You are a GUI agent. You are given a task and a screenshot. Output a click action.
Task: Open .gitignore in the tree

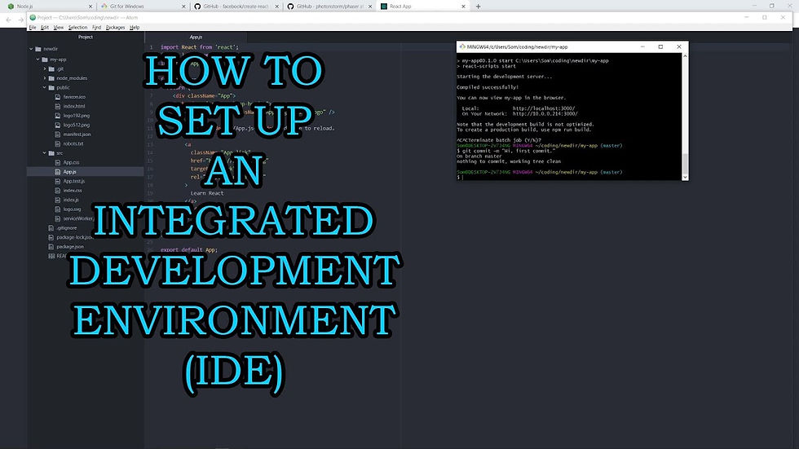67,228
